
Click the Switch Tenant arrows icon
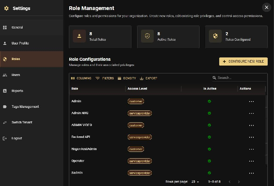[5, 123]
